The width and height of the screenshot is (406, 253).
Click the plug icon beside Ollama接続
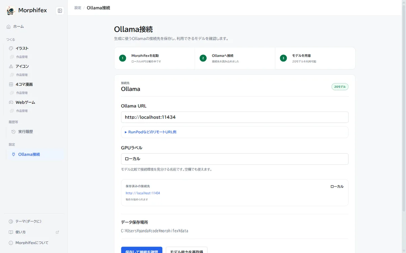point(14,154)
